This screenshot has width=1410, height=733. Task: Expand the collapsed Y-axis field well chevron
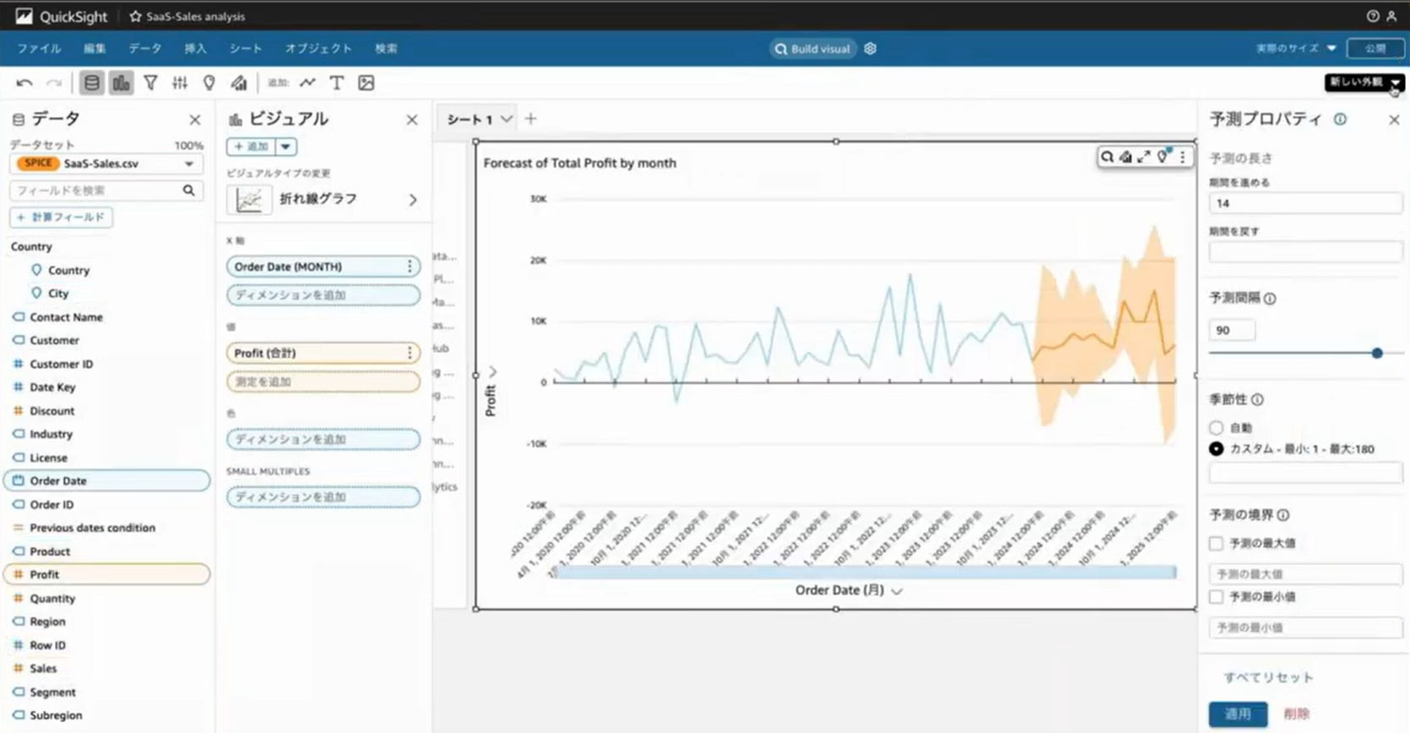point(493,371)
